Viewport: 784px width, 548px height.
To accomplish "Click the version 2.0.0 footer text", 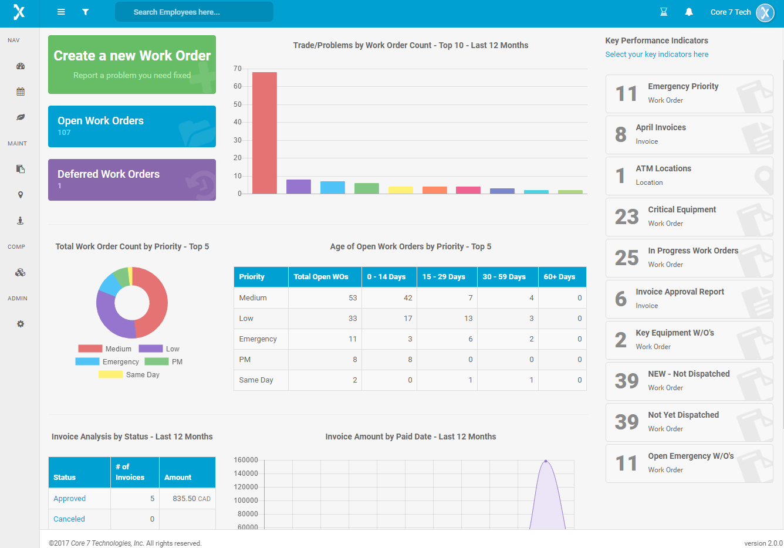I will click(x=763, y=543).
